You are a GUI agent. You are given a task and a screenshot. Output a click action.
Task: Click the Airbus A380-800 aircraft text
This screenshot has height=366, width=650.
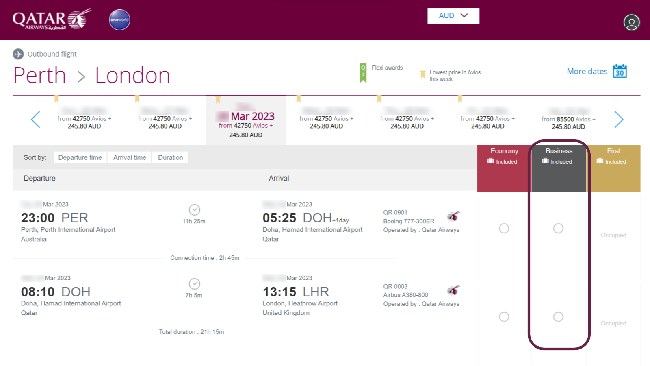coord(405,295)
